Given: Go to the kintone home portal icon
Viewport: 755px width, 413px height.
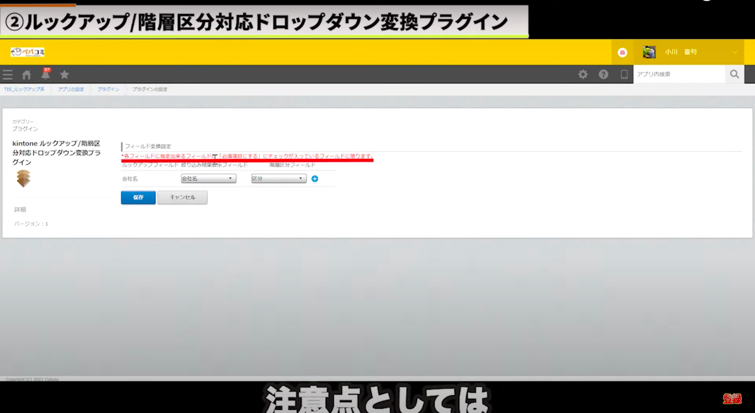Looking at the screenshot, I should tap(26, 74).
